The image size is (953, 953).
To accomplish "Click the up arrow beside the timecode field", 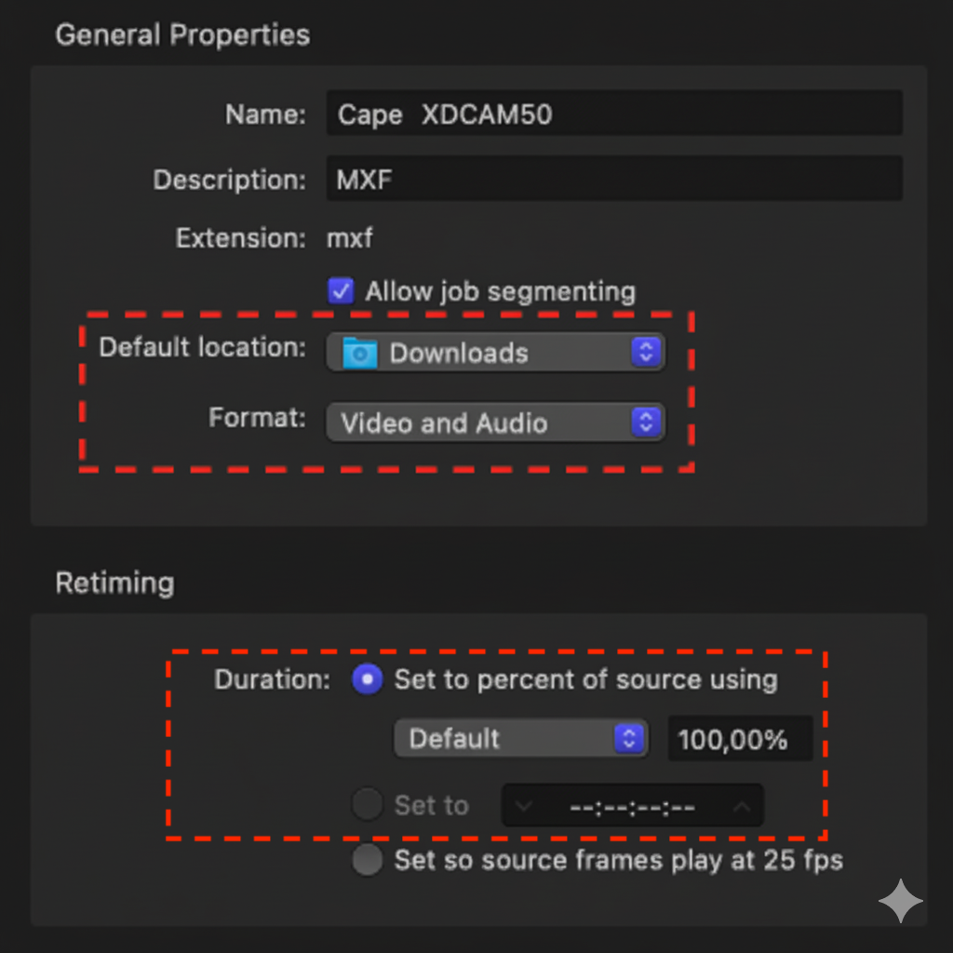I will 744,805.
